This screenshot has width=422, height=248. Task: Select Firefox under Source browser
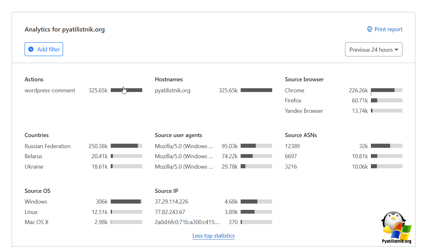[x=293, y=101]
